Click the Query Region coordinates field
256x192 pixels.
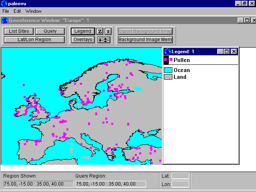pos(110,184)
